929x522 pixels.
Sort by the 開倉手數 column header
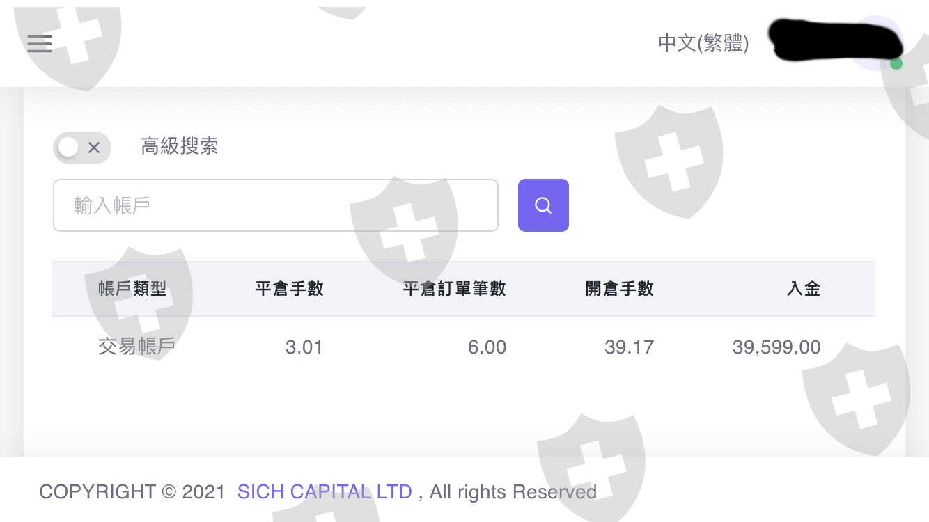(x=619, y=289)
